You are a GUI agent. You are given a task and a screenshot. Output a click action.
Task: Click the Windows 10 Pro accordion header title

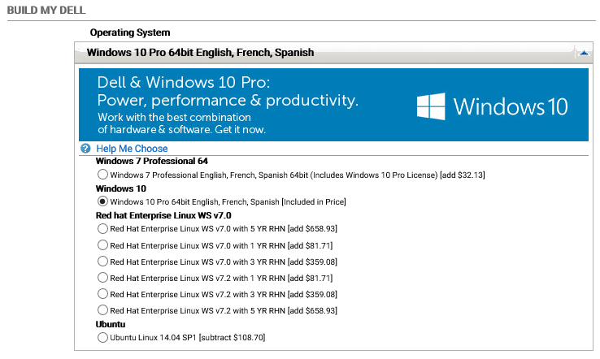(x=200, y=53)
